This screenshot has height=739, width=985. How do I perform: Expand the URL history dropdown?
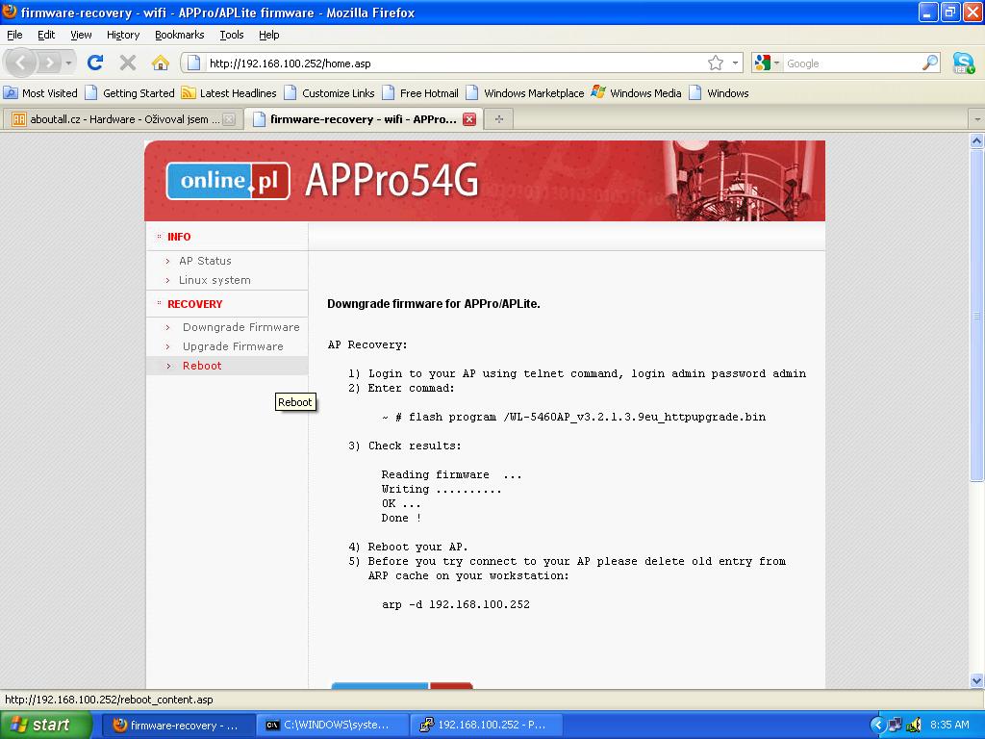[736, 63]
